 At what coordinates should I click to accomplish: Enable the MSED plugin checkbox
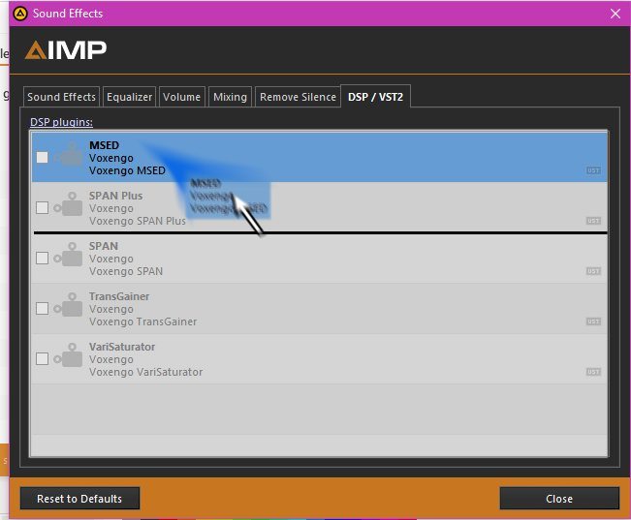click(x=43, y=157)
